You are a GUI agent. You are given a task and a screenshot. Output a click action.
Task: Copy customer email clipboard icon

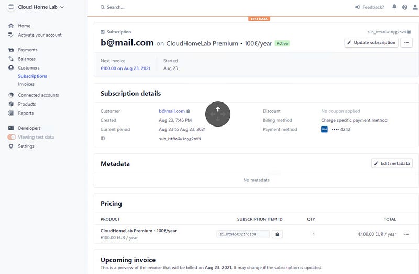tap(188, 111)
